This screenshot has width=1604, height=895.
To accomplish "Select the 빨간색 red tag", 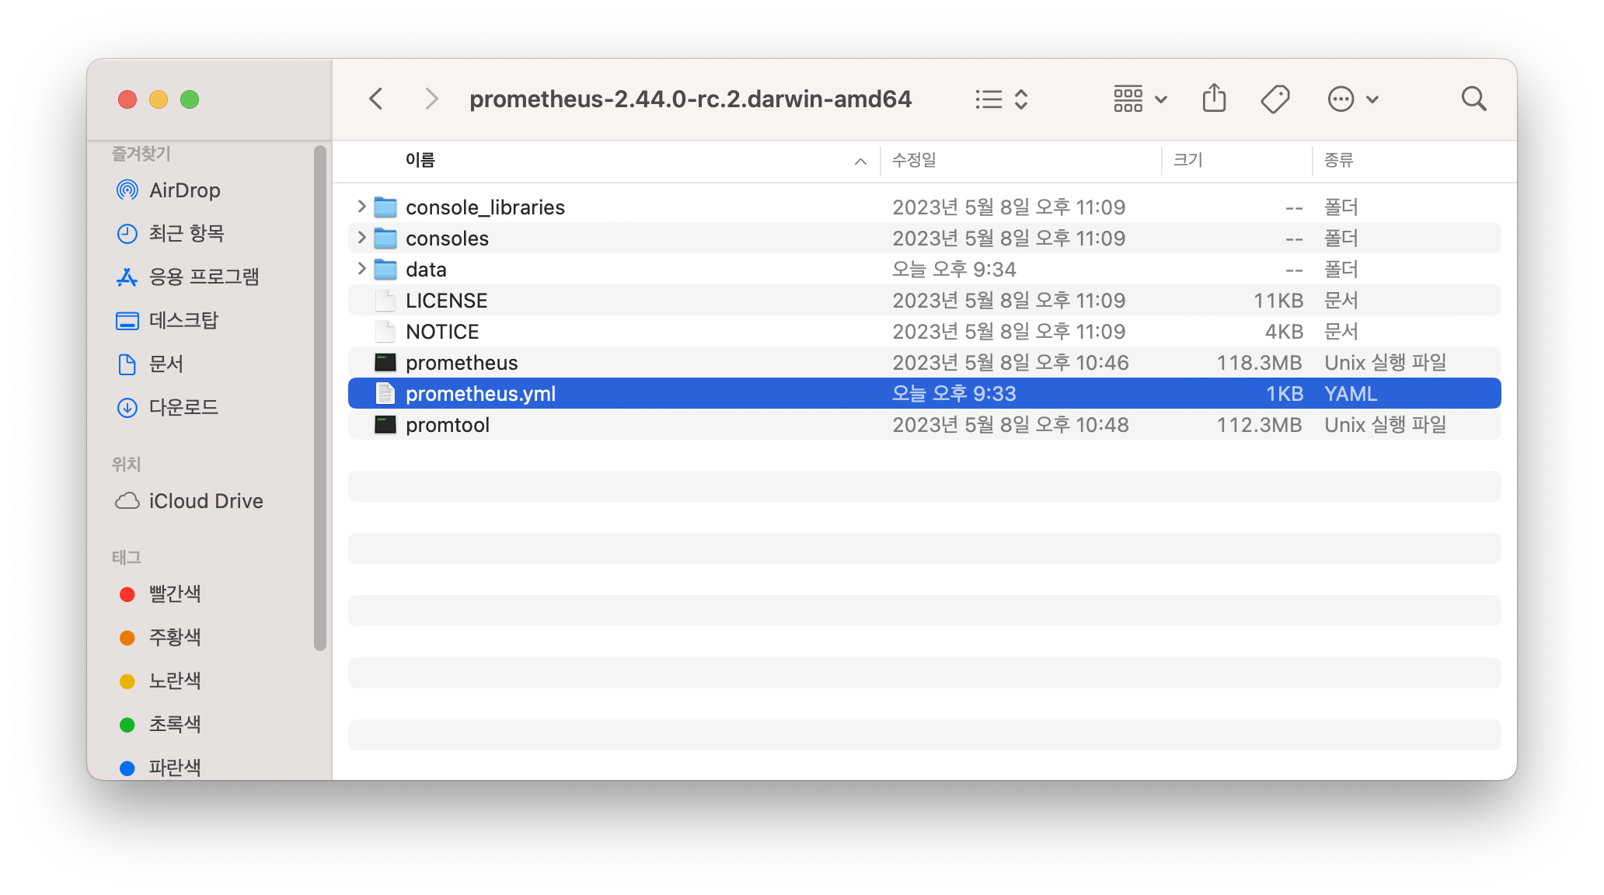I will click(x=175, y=594).
